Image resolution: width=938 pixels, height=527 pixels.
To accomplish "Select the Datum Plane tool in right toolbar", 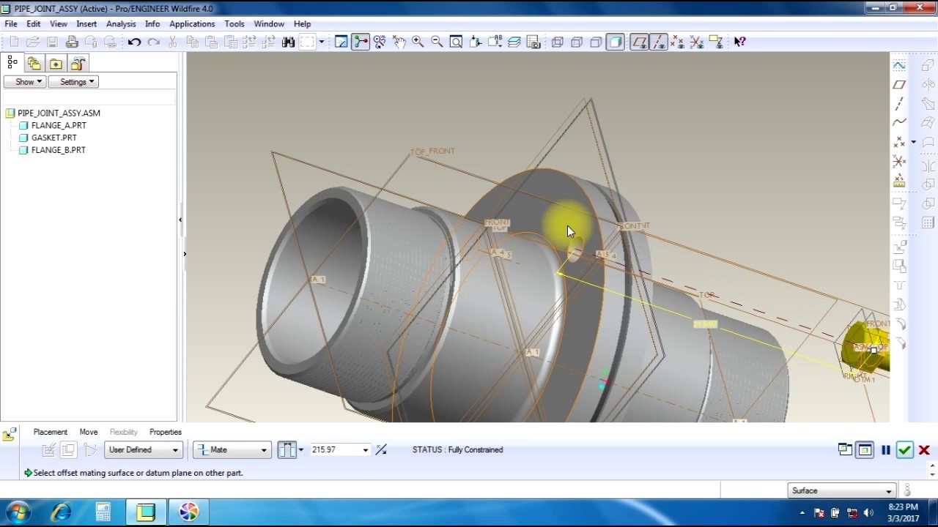I will pos(899,84).
